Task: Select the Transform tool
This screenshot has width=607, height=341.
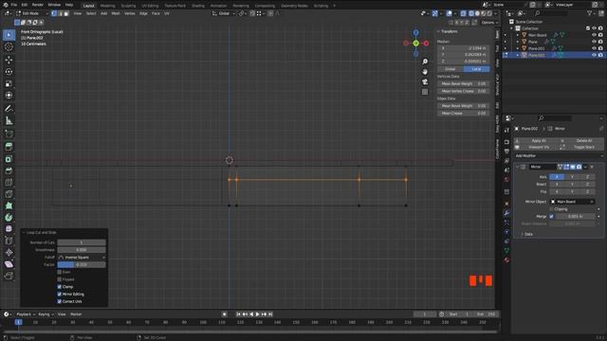Action: (9, 95)
